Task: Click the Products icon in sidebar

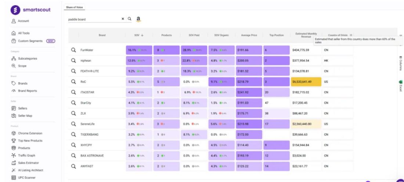Action: [14, 148]
